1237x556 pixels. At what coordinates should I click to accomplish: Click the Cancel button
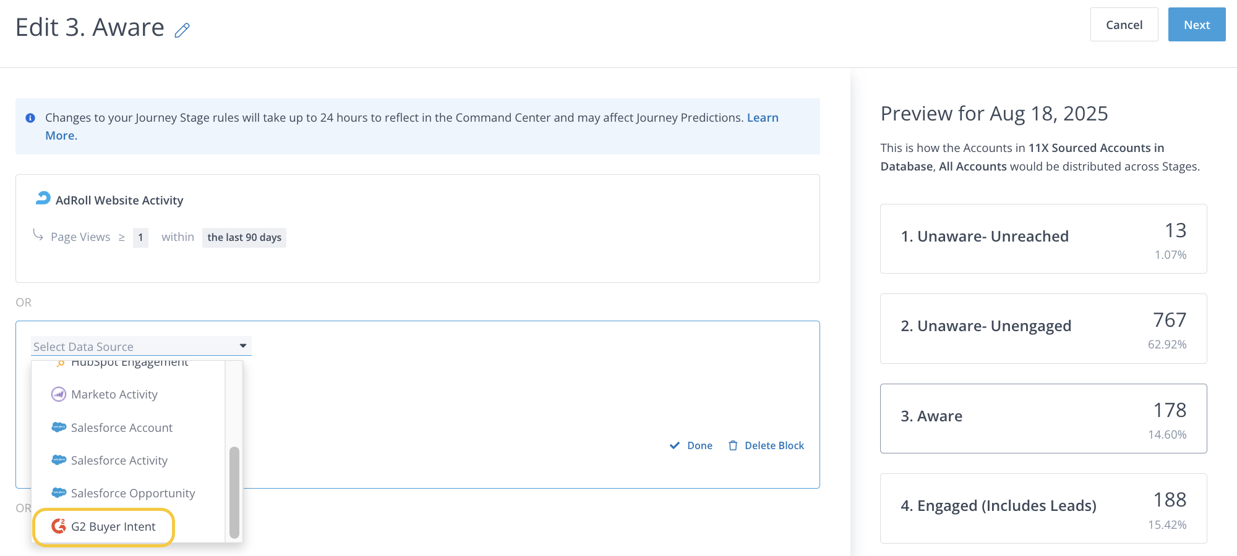pyautogui.click(x=1124, y=25)
